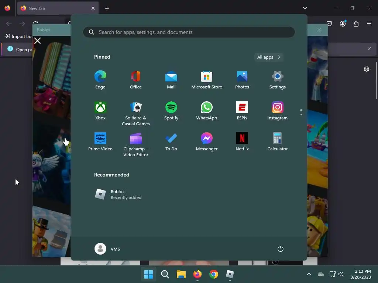Open Clipchamp Video Editor

(x=136, y=145)
